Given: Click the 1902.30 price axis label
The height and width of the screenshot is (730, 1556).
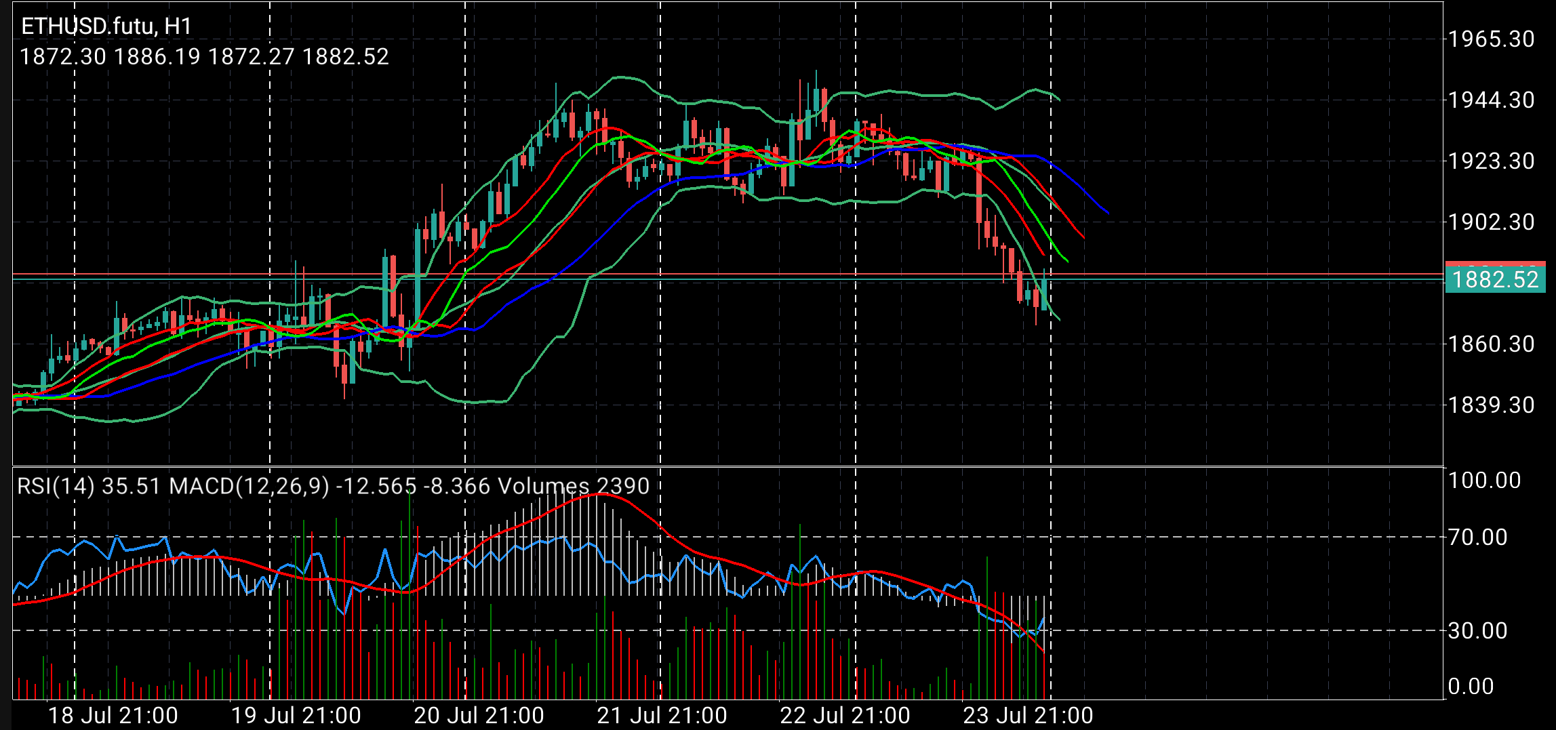Looking at the screenshot, I should point(1491,222).
